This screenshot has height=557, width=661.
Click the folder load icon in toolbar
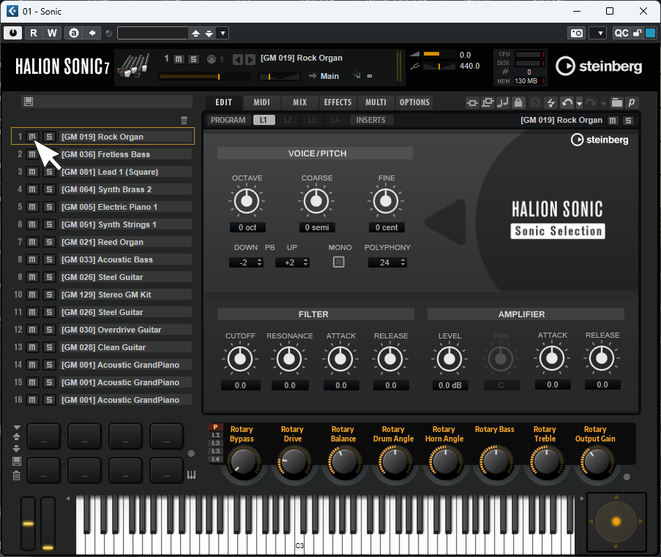click(x=617, y=102)
